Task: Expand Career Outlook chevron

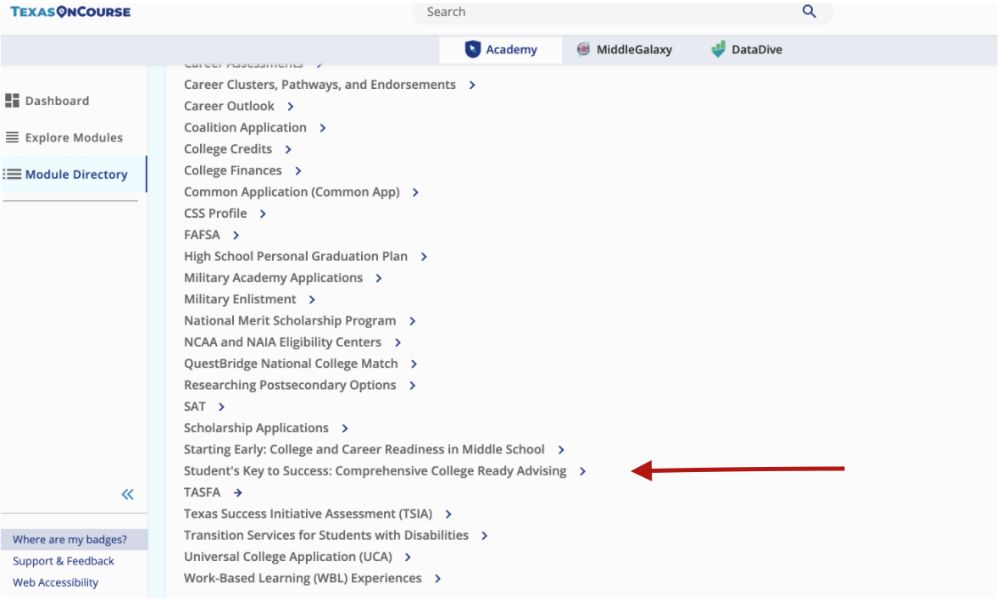Action: click(291, 107)
